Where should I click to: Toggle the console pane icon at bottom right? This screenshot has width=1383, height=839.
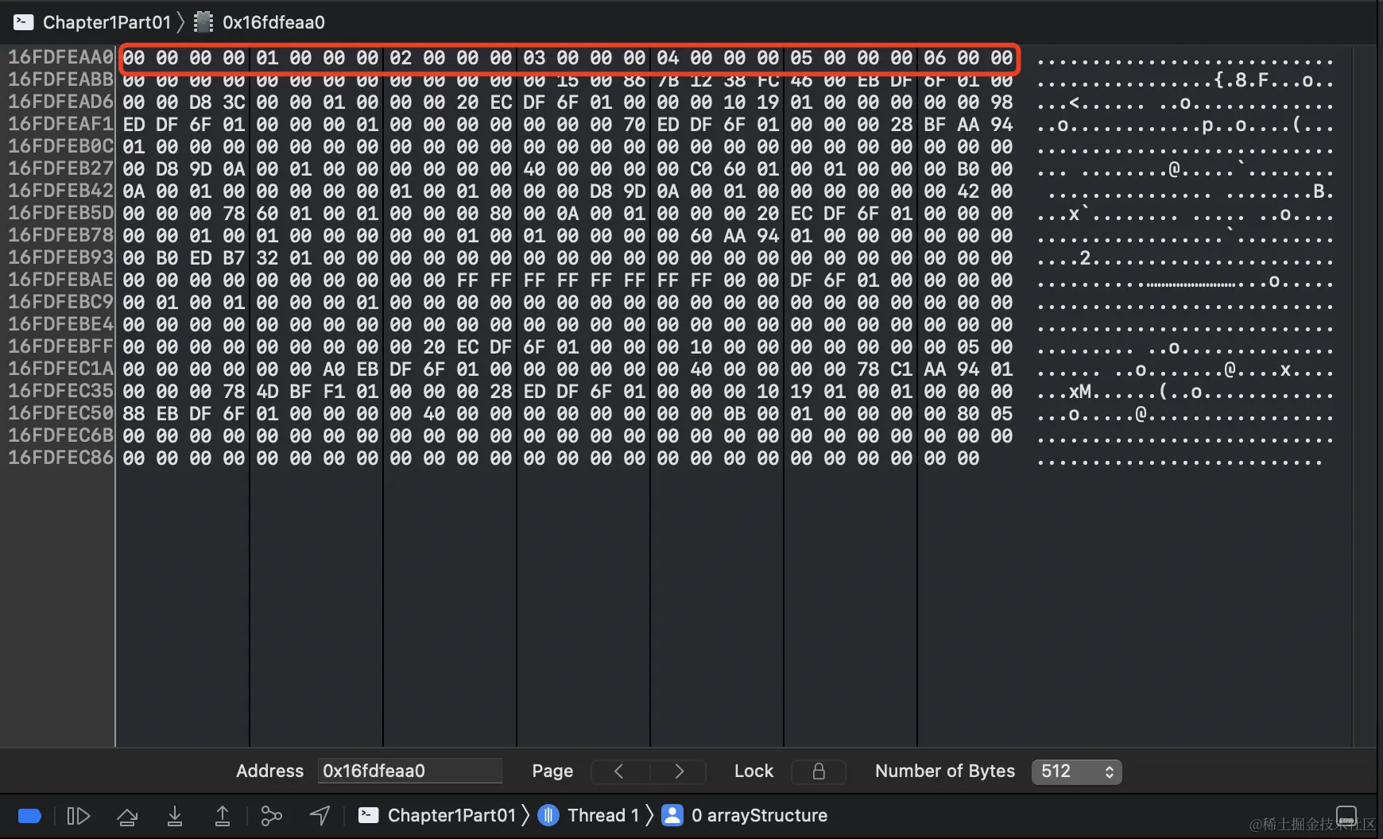[1346, 816]
